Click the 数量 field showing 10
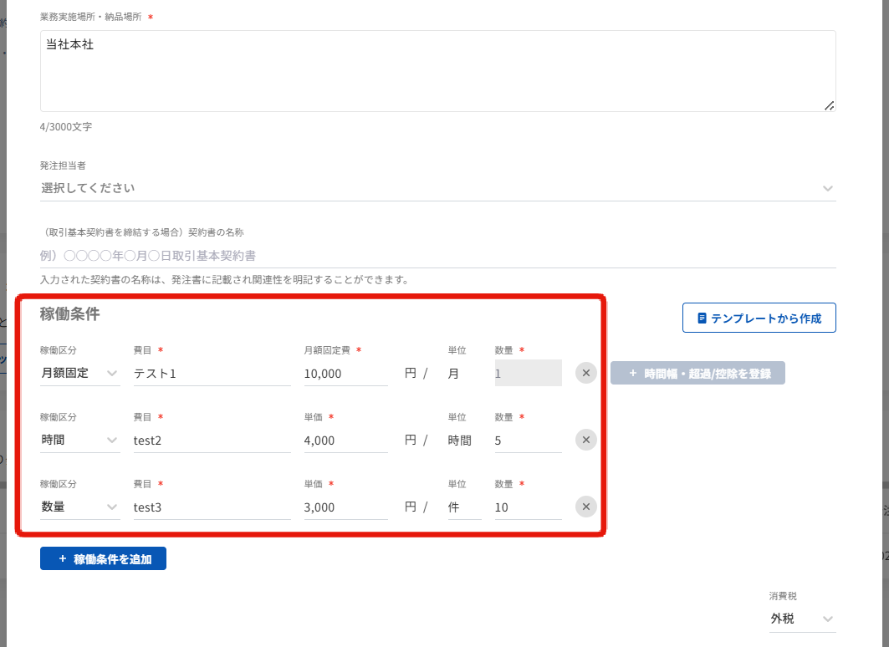This screenshot has width=889, height=647. coord(528,507)
